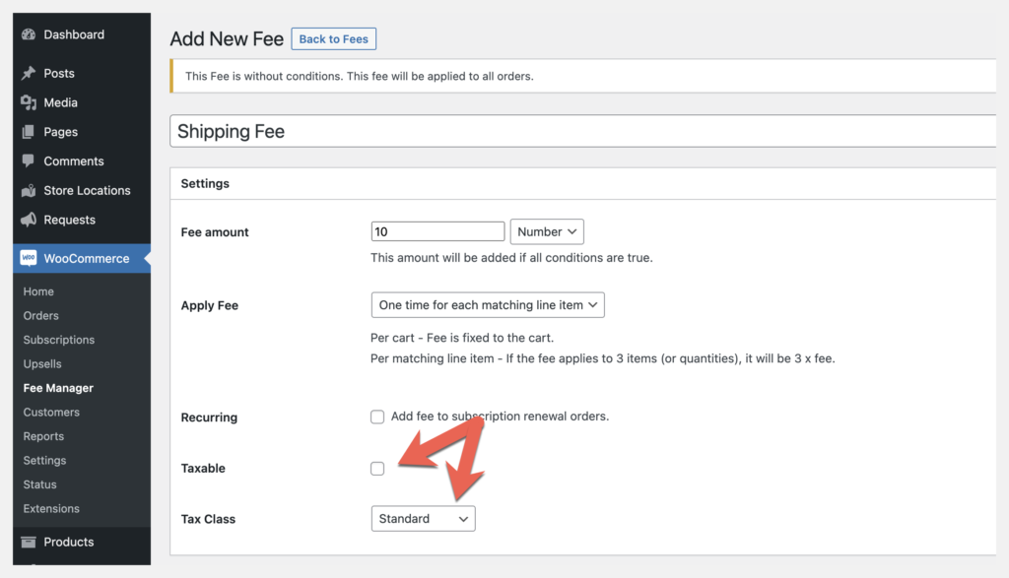The width and height of the screenshot is (1009, 578).
Task: Select the fee amount value 10
Action: coord(437,231)
